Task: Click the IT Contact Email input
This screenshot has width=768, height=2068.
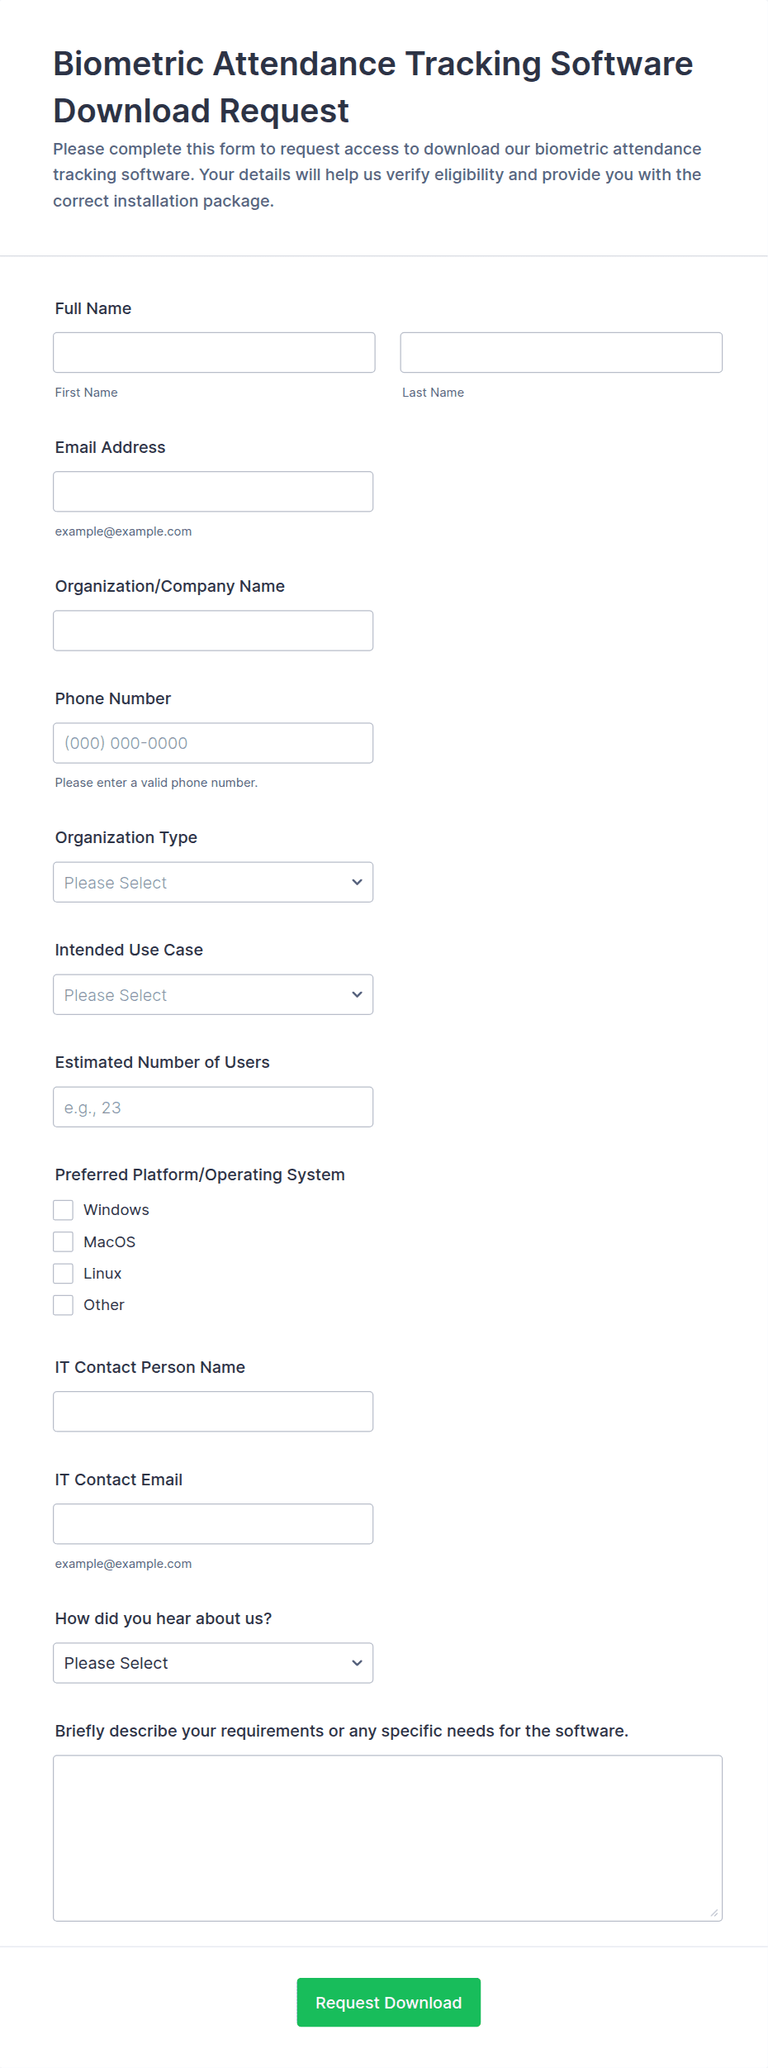Action: pos(212,1524)
